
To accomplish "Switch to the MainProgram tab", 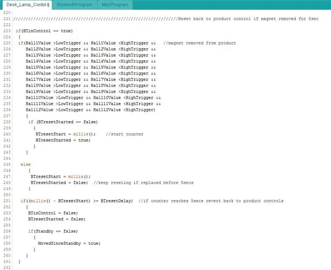I will tap(115, 4).
